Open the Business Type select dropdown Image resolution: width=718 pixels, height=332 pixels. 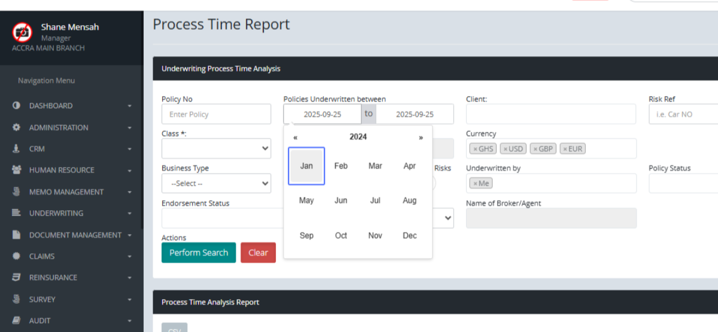pyautogui.click(x=216, y=183)
